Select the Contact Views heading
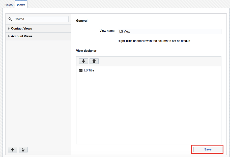 [21, 29]
